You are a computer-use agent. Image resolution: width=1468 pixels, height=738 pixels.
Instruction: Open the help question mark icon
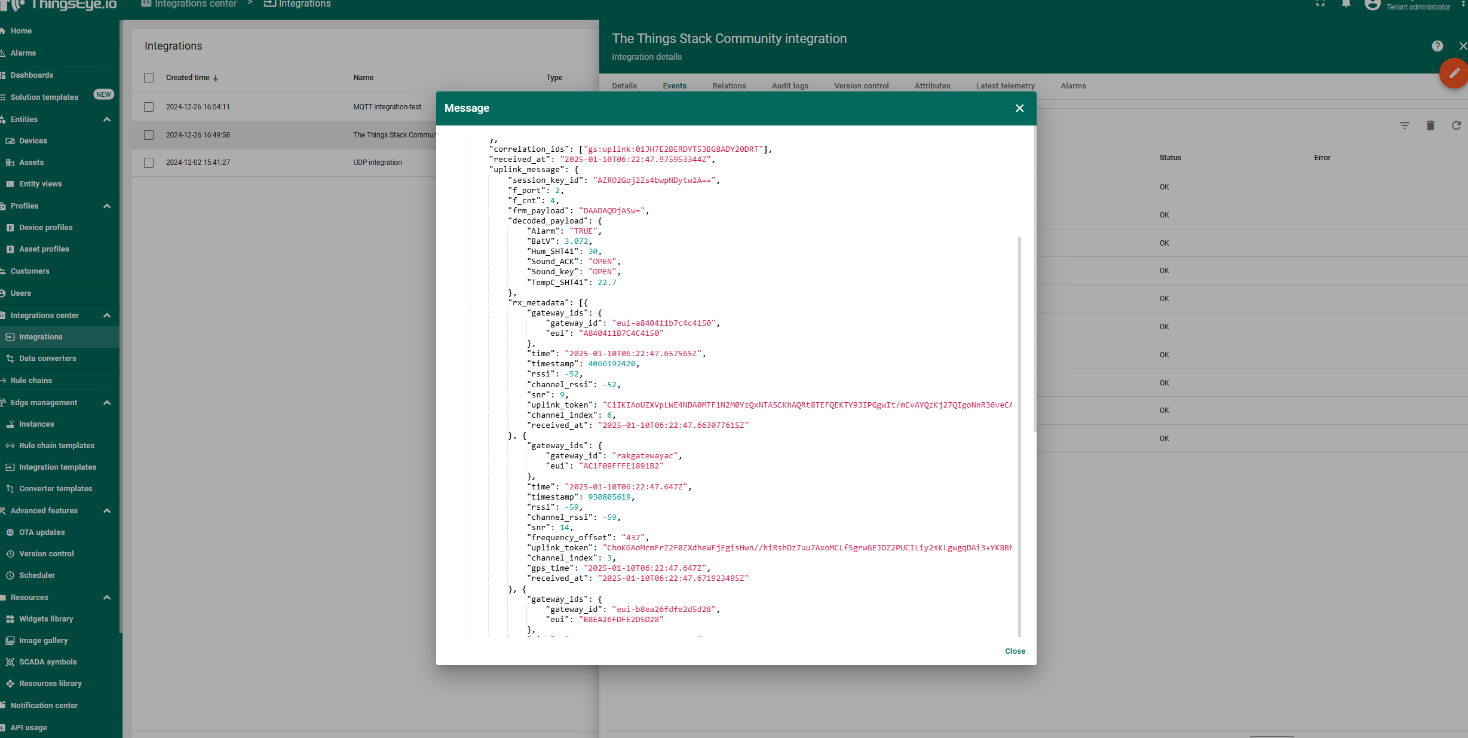pyautogui.click(x=1437, y=46)
